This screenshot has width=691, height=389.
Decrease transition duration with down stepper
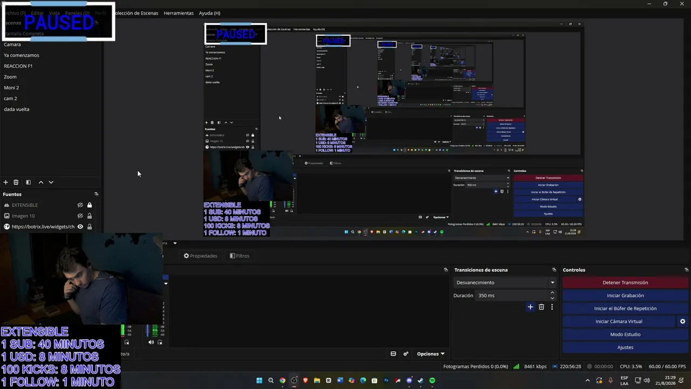[552, 298]
